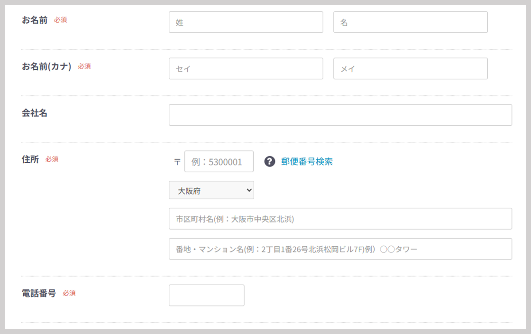The image size is (531, 334).
Task: Click the question mark help icon
Action: pos(269,162)
